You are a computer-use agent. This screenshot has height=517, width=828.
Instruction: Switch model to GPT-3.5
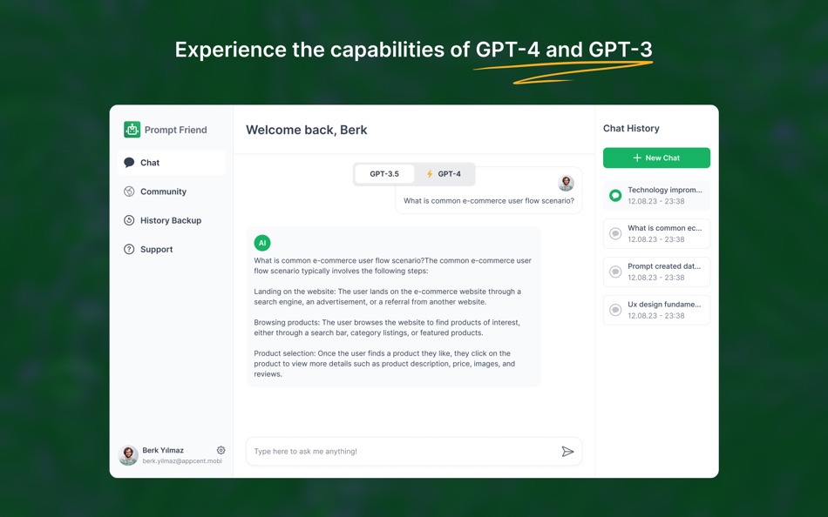tap(384, 173)
